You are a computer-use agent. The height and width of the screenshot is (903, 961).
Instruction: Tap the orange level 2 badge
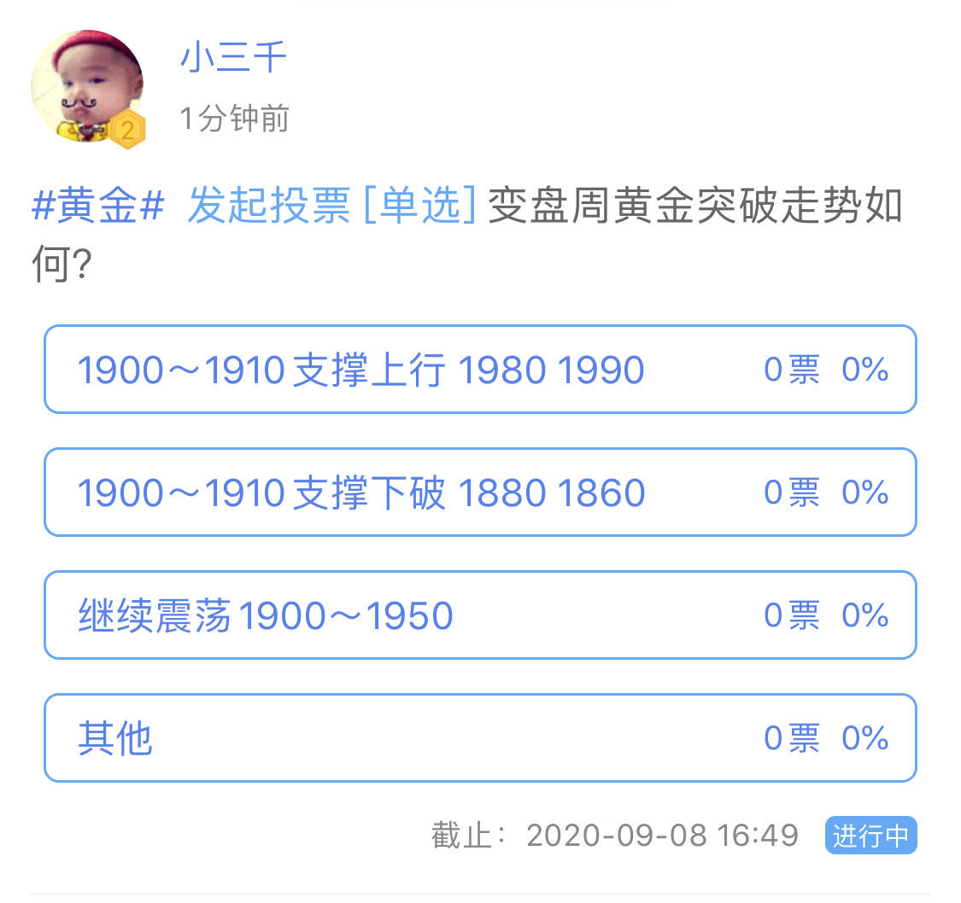click(127, 130)
